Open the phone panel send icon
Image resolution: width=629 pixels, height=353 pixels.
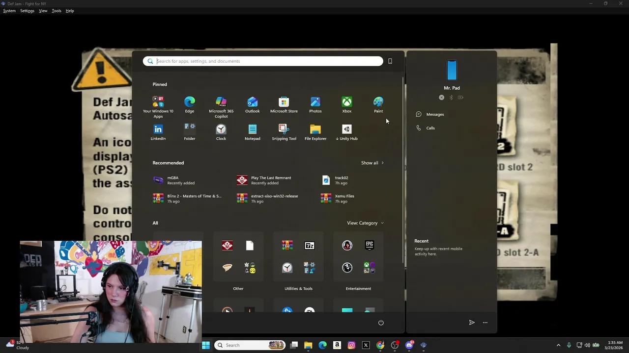(472, 323)
